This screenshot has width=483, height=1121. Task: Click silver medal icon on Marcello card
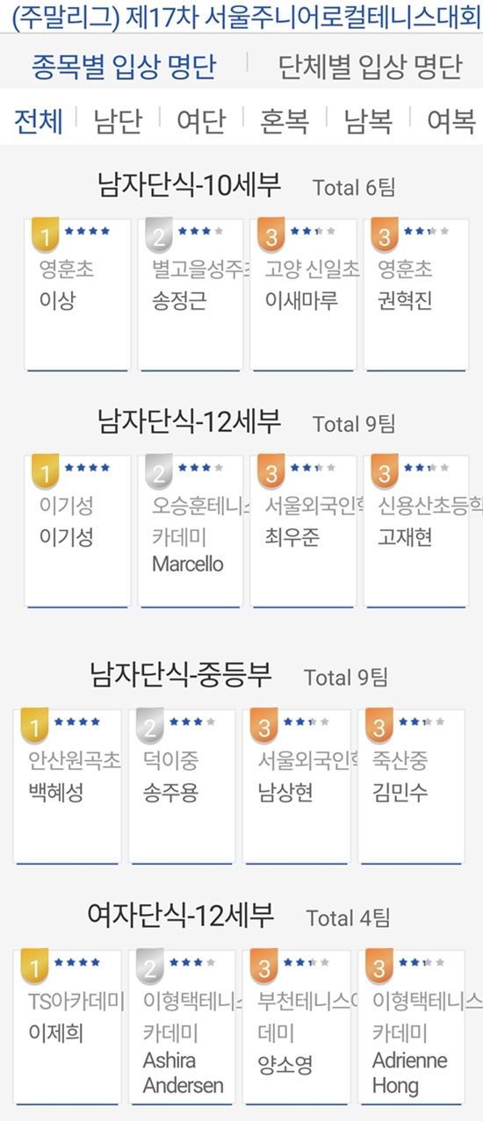point(157,472)
